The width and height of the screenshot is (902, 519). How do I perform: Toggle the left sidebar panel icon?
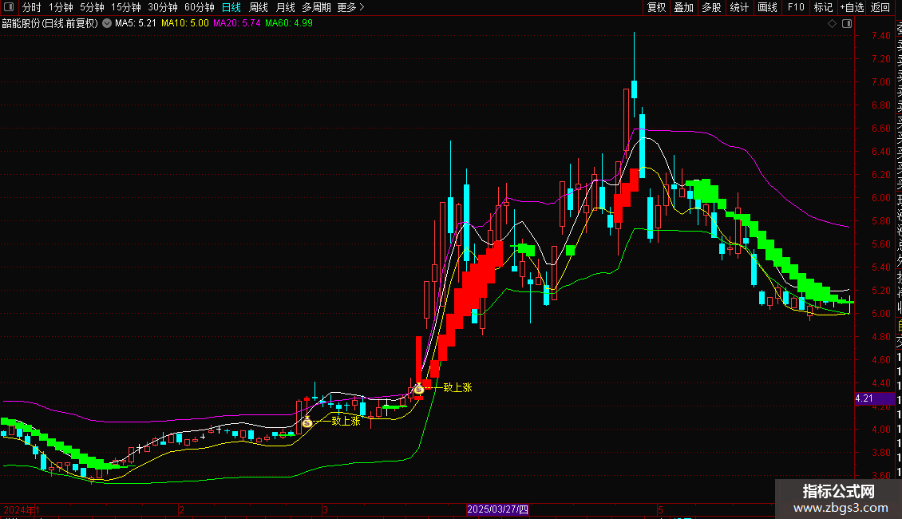point(9,7)
